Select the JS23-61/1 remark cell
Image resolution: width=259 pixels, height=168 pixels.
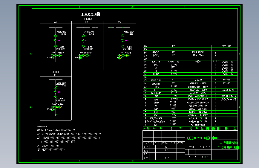[x=228, y=90]
